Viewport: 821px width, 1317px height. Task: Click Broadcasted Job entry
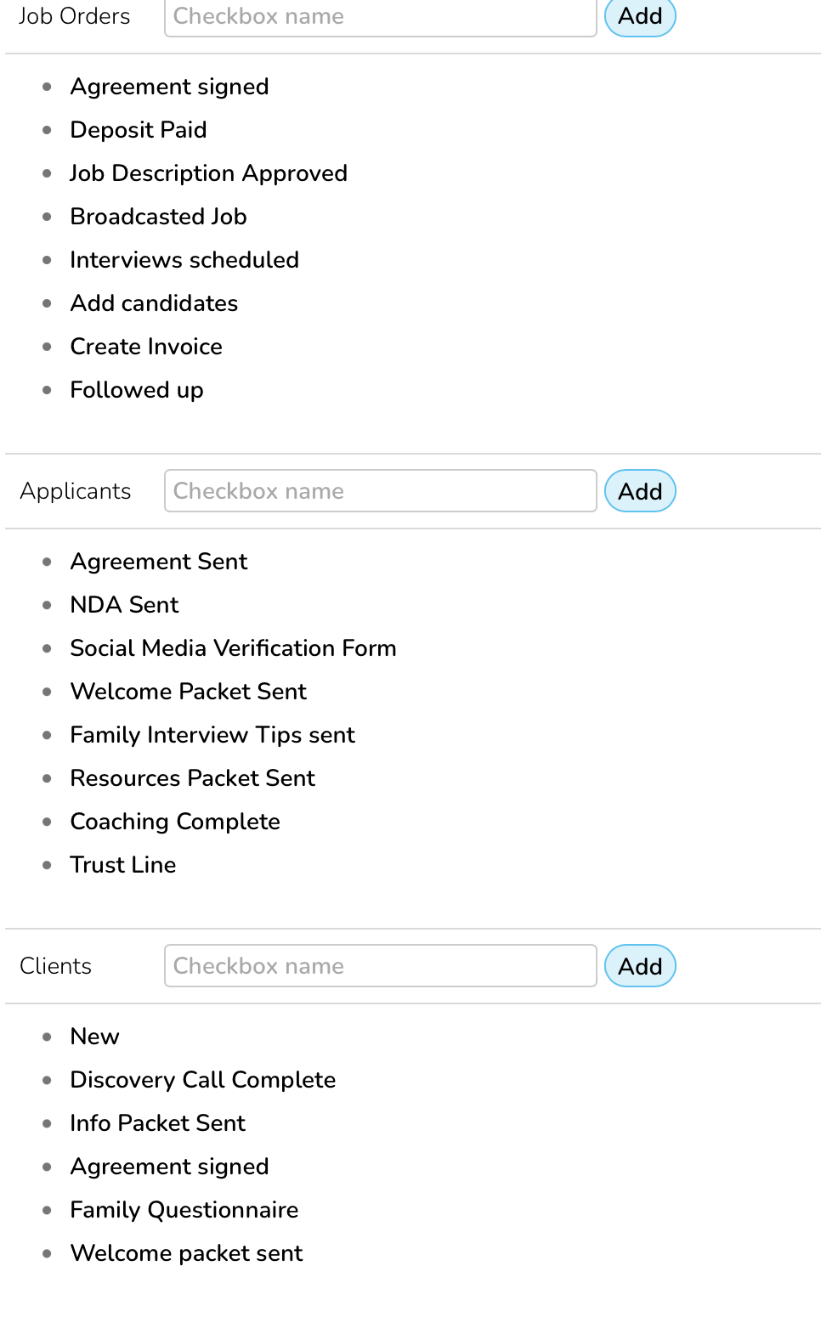158,217
